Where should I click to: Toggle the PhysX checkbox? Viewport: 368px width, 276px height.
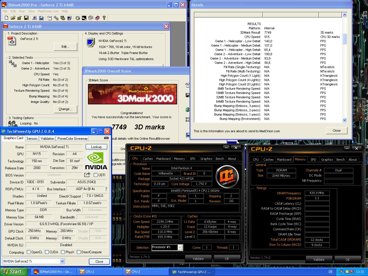[63, 252]
